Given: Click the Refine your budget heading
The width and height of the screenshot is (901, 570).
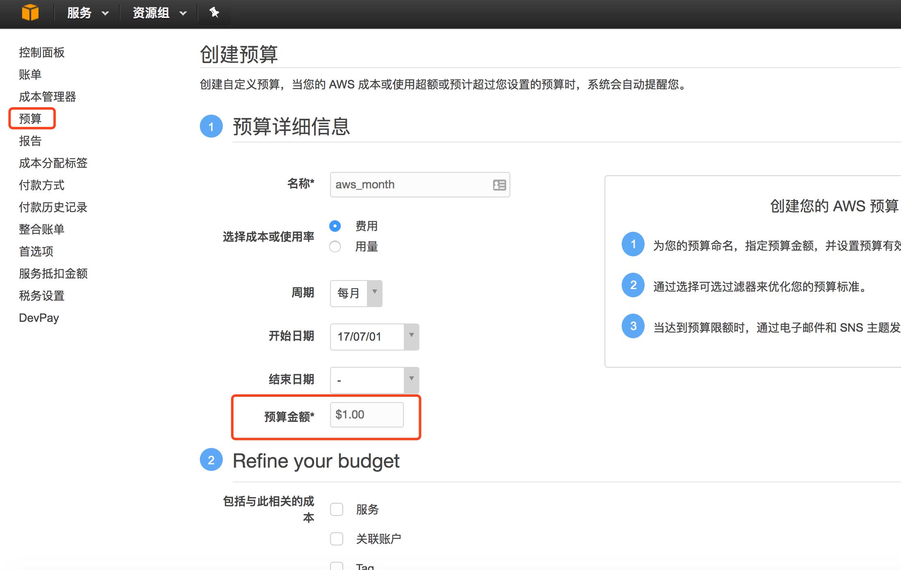Looking at the screenshot, I should click(316, 461).
